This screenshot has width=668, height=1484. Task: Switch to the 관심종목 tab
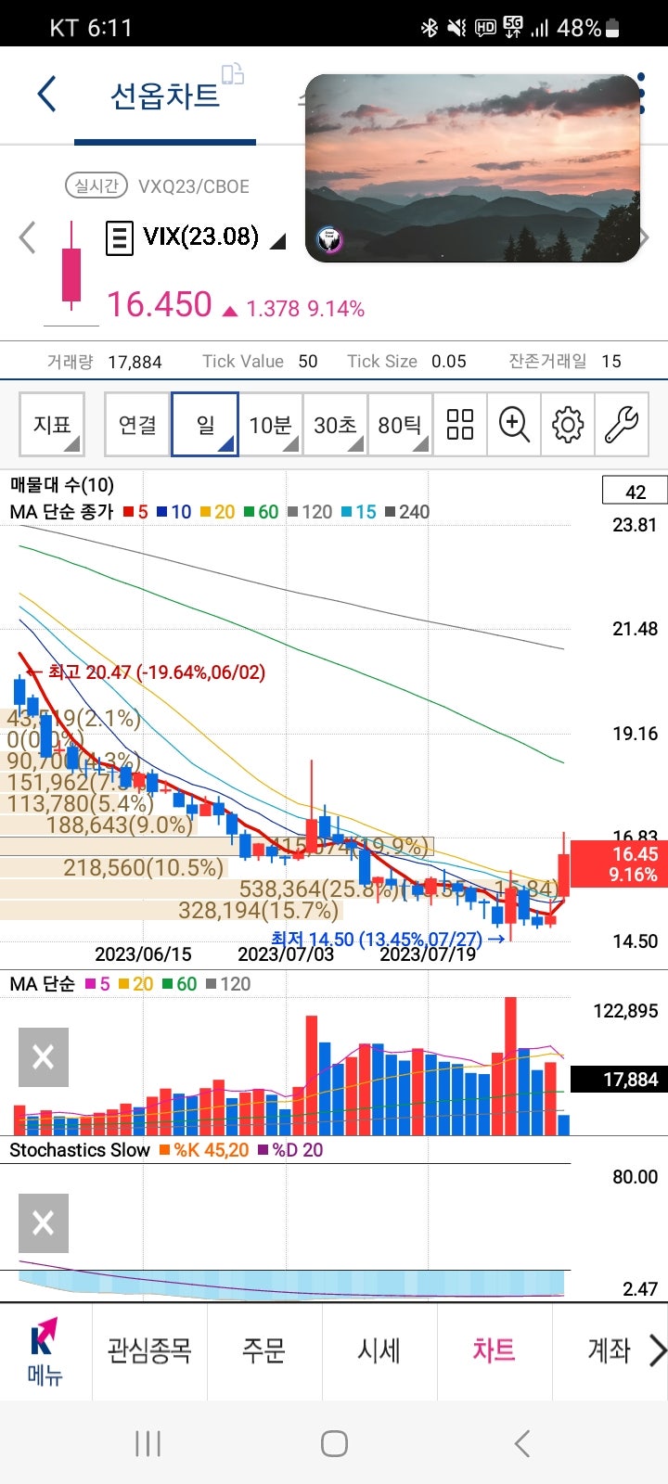[149, 1350]
